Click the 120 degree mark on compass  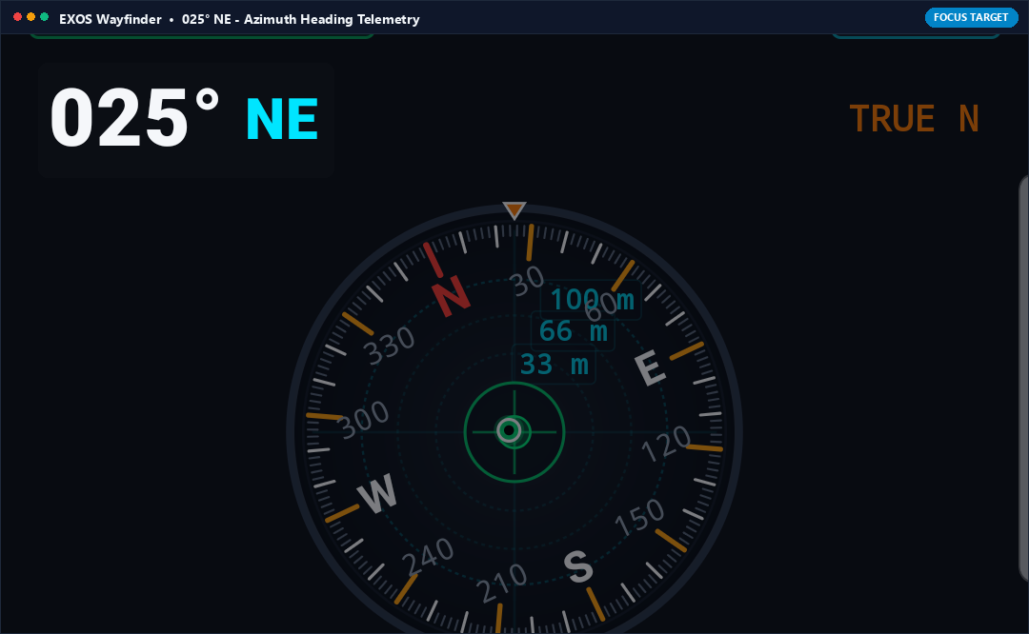666,444
